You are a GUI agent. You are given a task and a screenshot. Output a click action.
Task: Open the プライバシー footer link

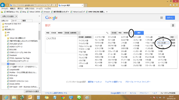(x=144, y=93)
